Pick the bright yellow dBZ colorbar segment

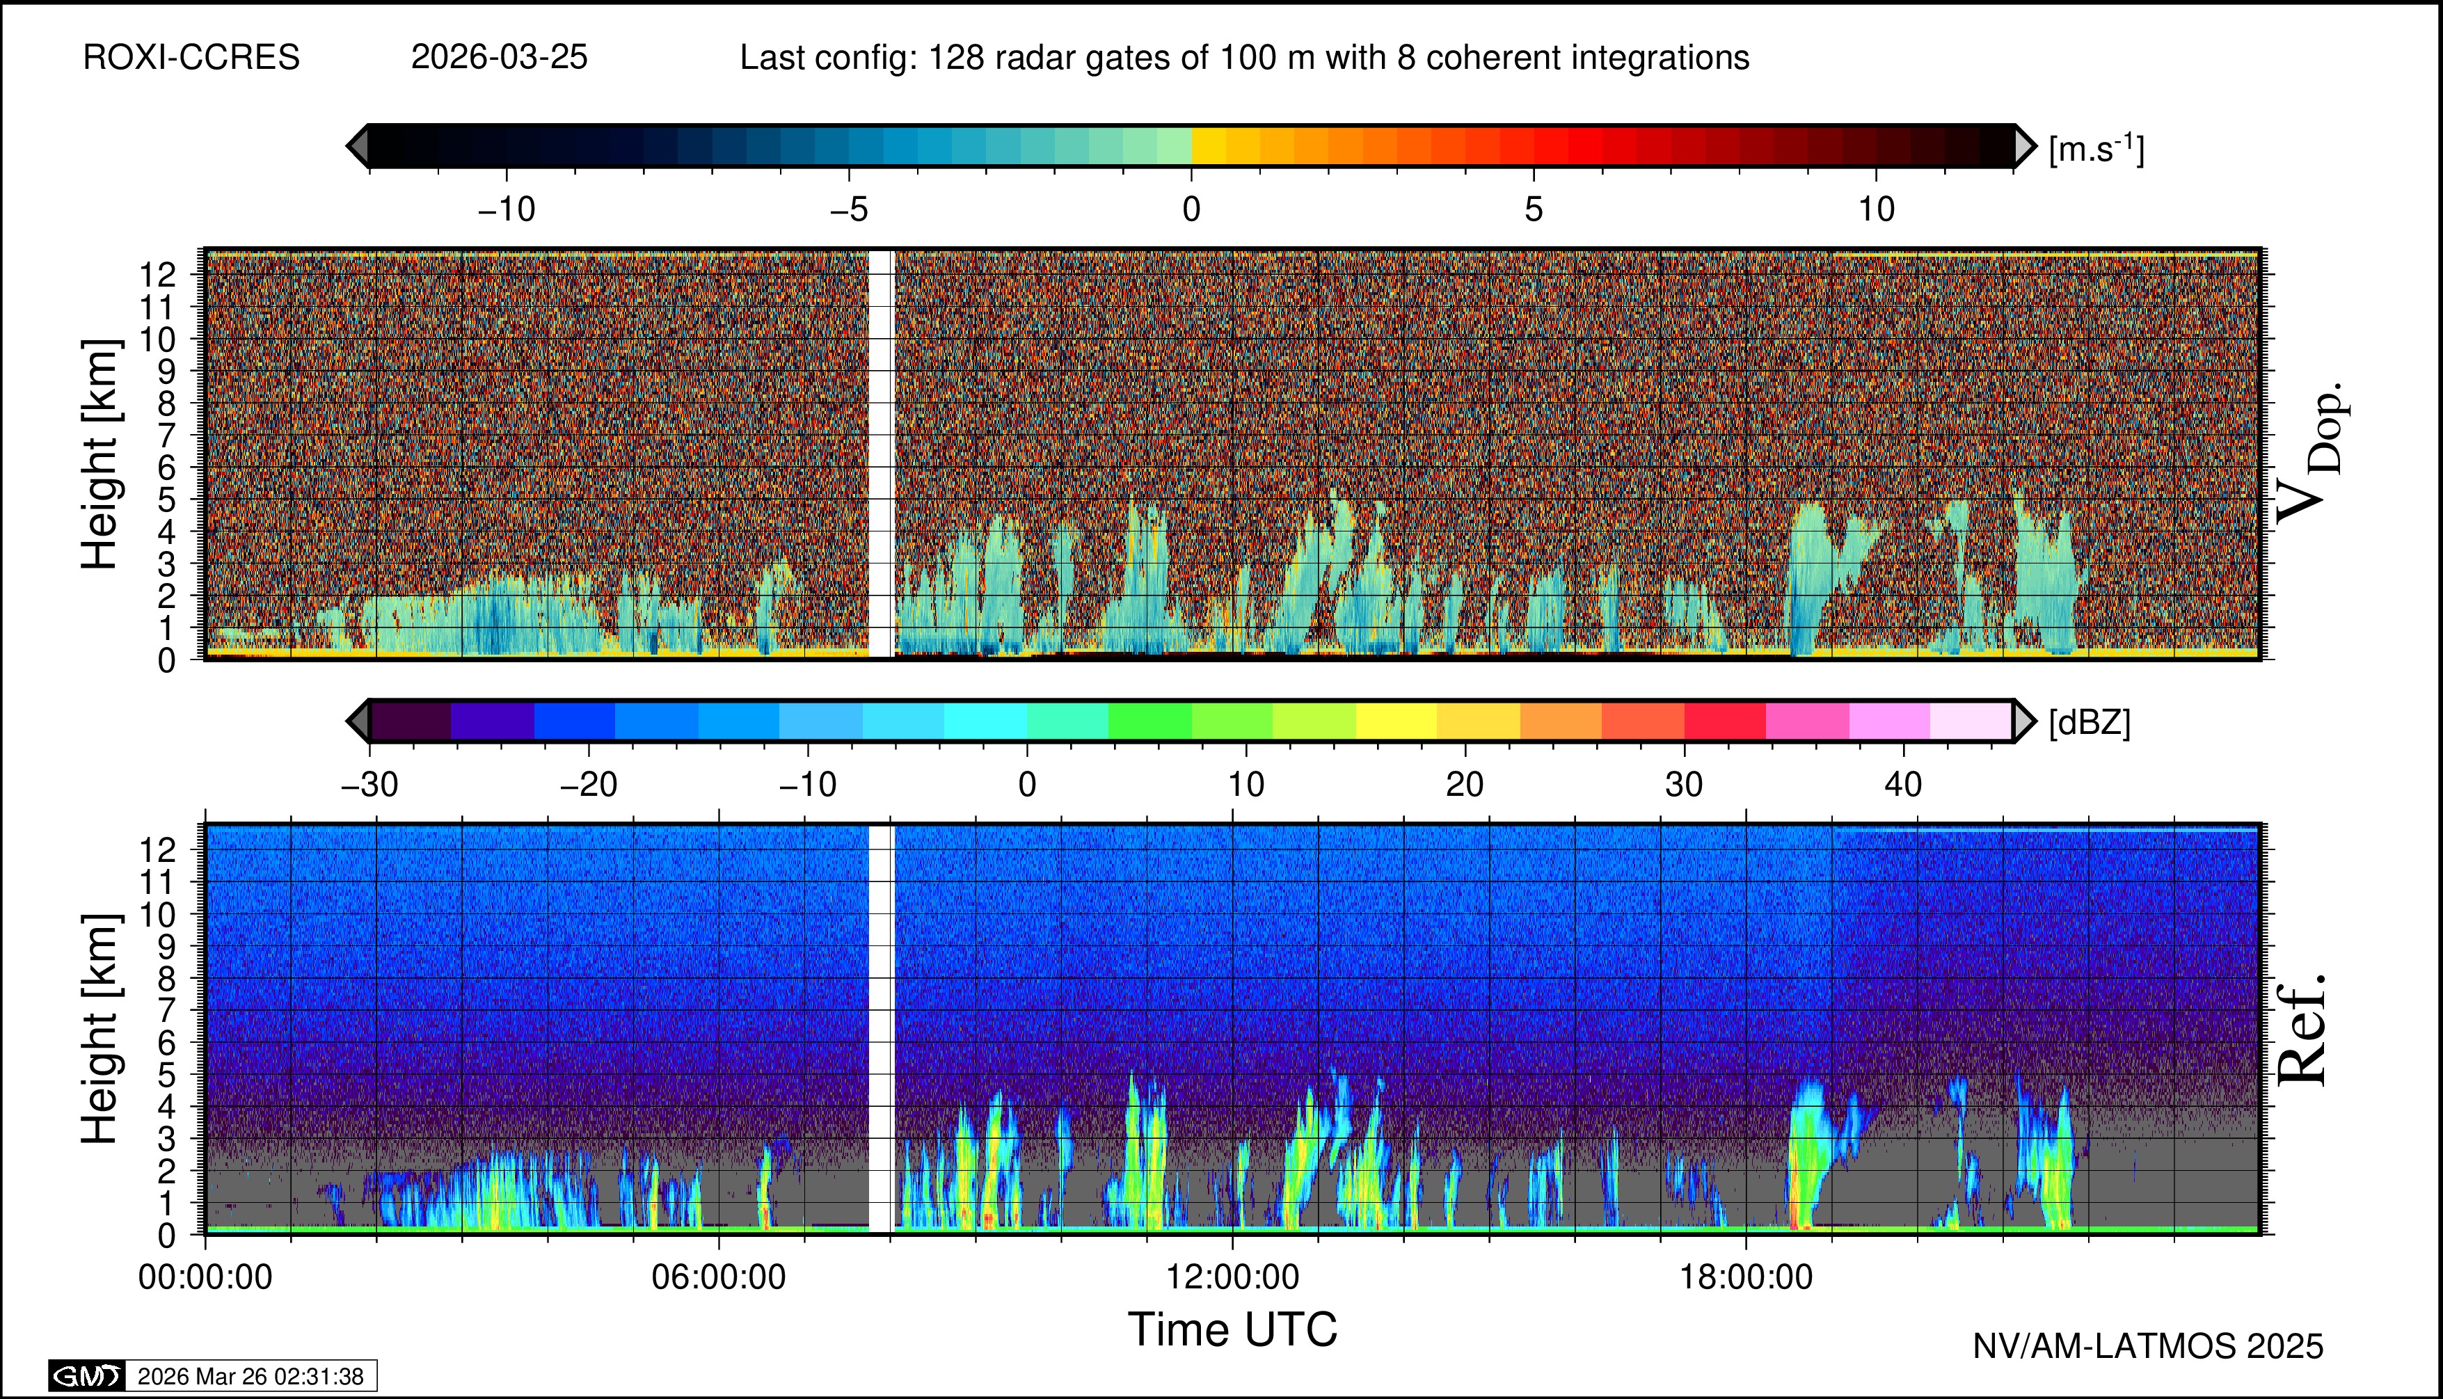tap(1395, 721)
